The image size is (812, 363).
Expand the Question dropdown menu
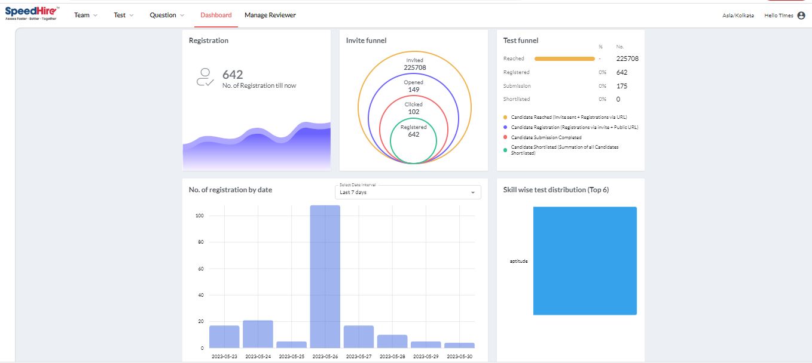167,16
